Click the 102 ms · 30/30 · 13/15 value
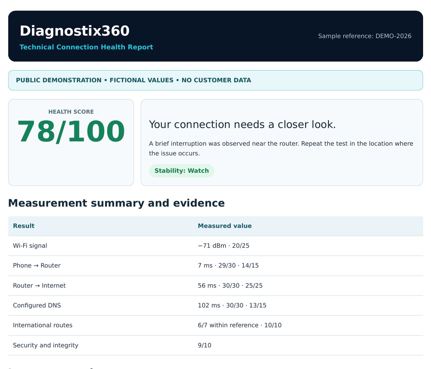This screenshot has width=431, height=369. click(x=232, y=305)
